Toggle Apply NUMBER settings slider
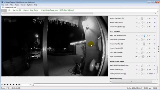 142,65
